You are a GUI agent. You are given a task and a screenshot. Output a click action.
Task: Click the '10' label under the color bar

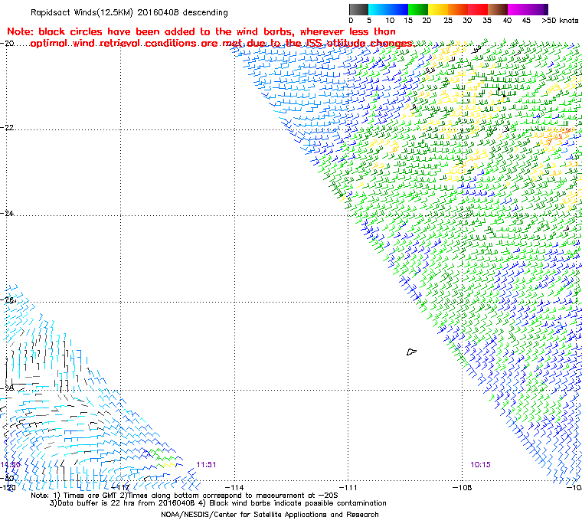point(390,21)
